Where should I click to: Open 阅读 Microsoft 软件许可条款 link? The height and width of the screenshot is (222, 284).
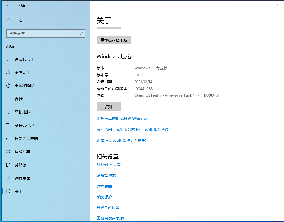121,140
